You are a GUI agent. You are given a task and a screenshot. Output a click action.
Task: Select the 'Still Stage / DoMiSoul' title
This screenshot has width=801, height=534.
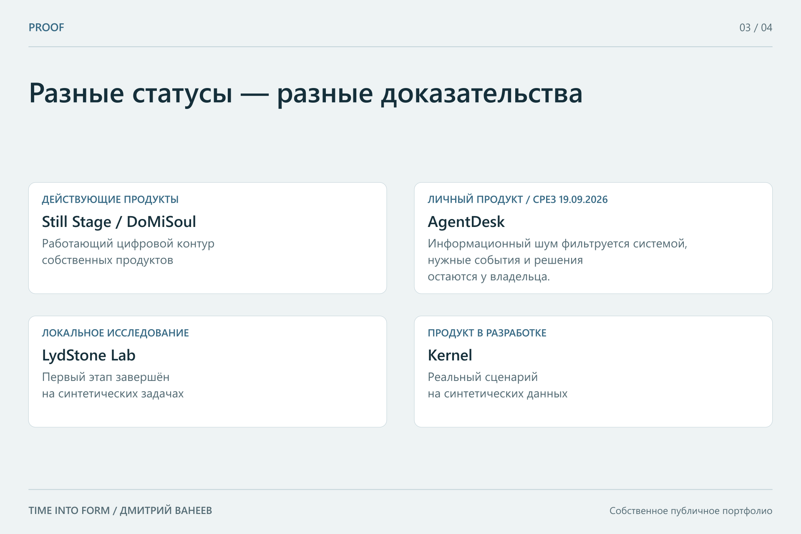(119, 222)
